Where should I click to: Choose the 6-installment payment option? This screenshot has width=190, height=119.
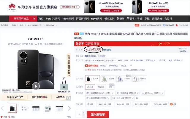(x=123, y=104)
